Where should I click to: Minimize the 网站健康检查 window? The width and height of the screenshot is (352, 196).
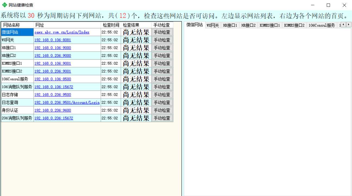coord(313,5)
